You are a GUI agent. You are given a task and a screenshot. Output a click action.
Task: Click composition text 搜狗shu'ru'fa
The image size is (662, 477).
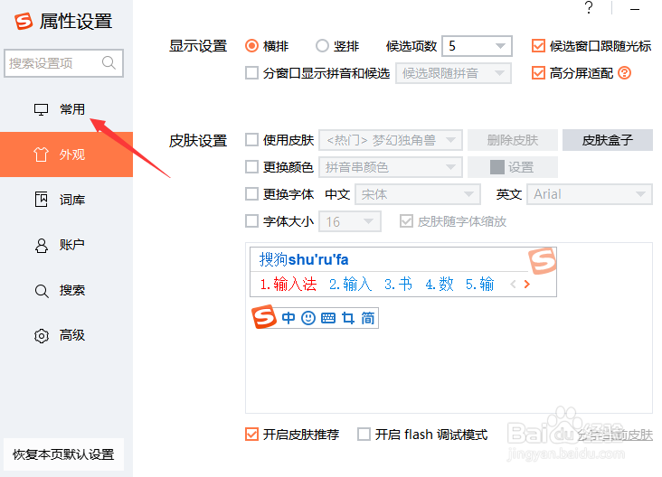click(x=304, y=260)
